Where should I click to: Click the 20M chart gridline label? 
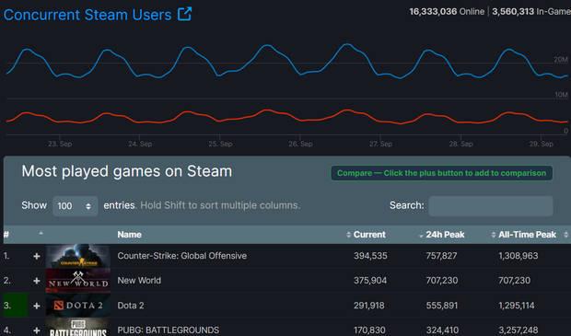561,60
